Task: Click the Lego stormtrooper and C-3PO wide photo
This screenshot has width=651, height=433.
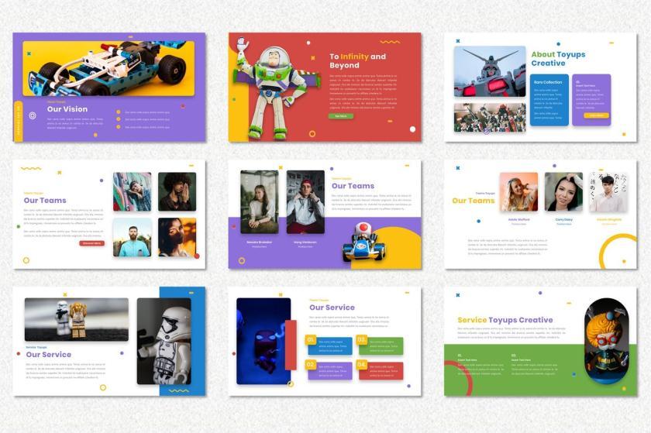Action: tap(77, 320)
